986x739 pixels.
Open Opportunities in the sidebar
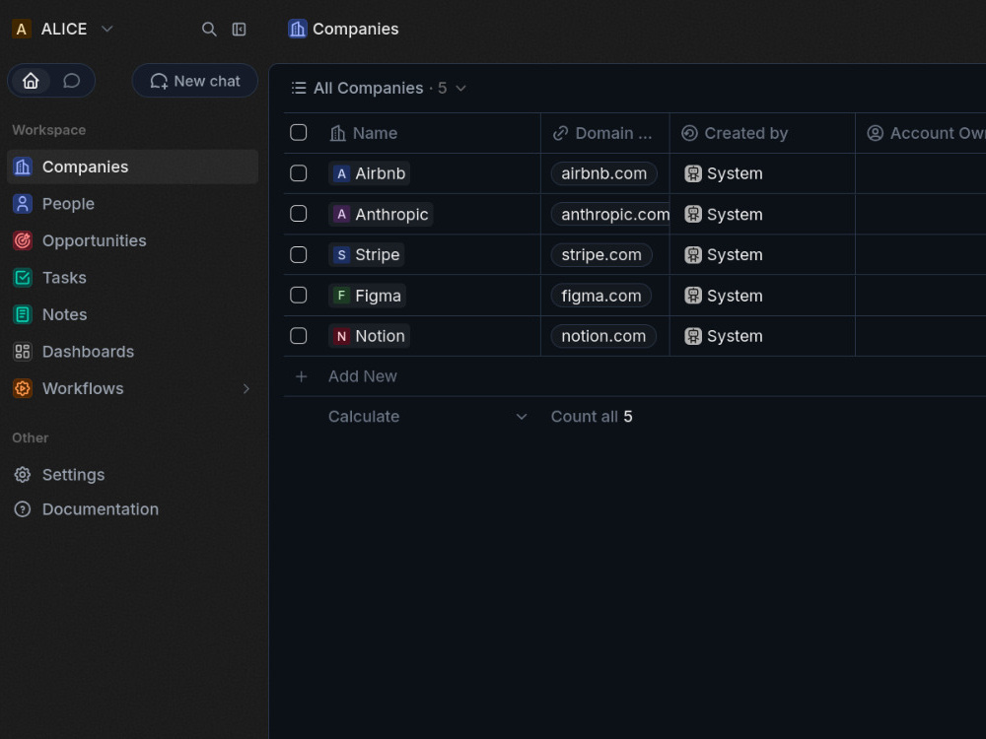[x=132, y=240]
